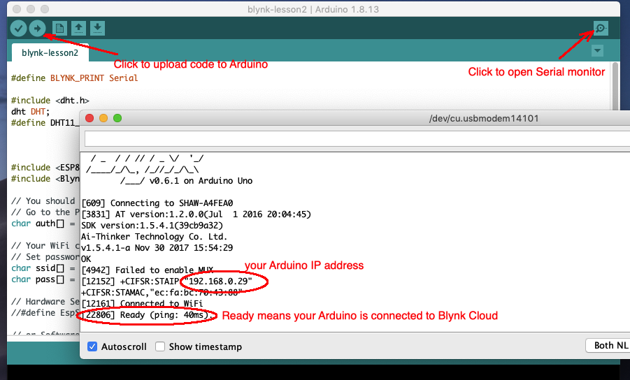
Task: Click the serial monitor input field
Action: tap(357, 139)
